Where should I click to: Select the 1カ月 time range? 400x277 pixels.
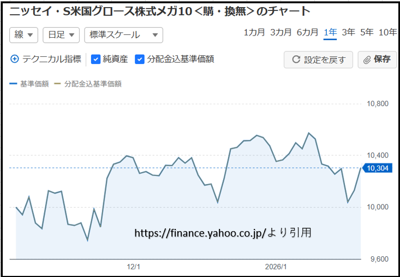click(254, 32)
